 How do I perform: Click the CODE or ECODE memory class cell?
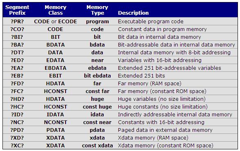point(55,22)
